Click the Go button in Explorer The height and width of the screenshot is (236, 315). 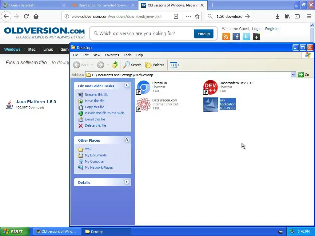pyautogui.click(x=304, y=75)
